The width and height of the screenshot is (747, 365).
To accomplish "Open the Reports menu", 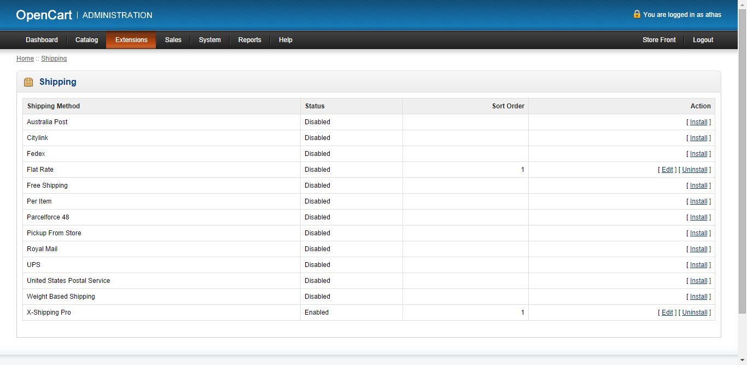I will tap(250, 40).
